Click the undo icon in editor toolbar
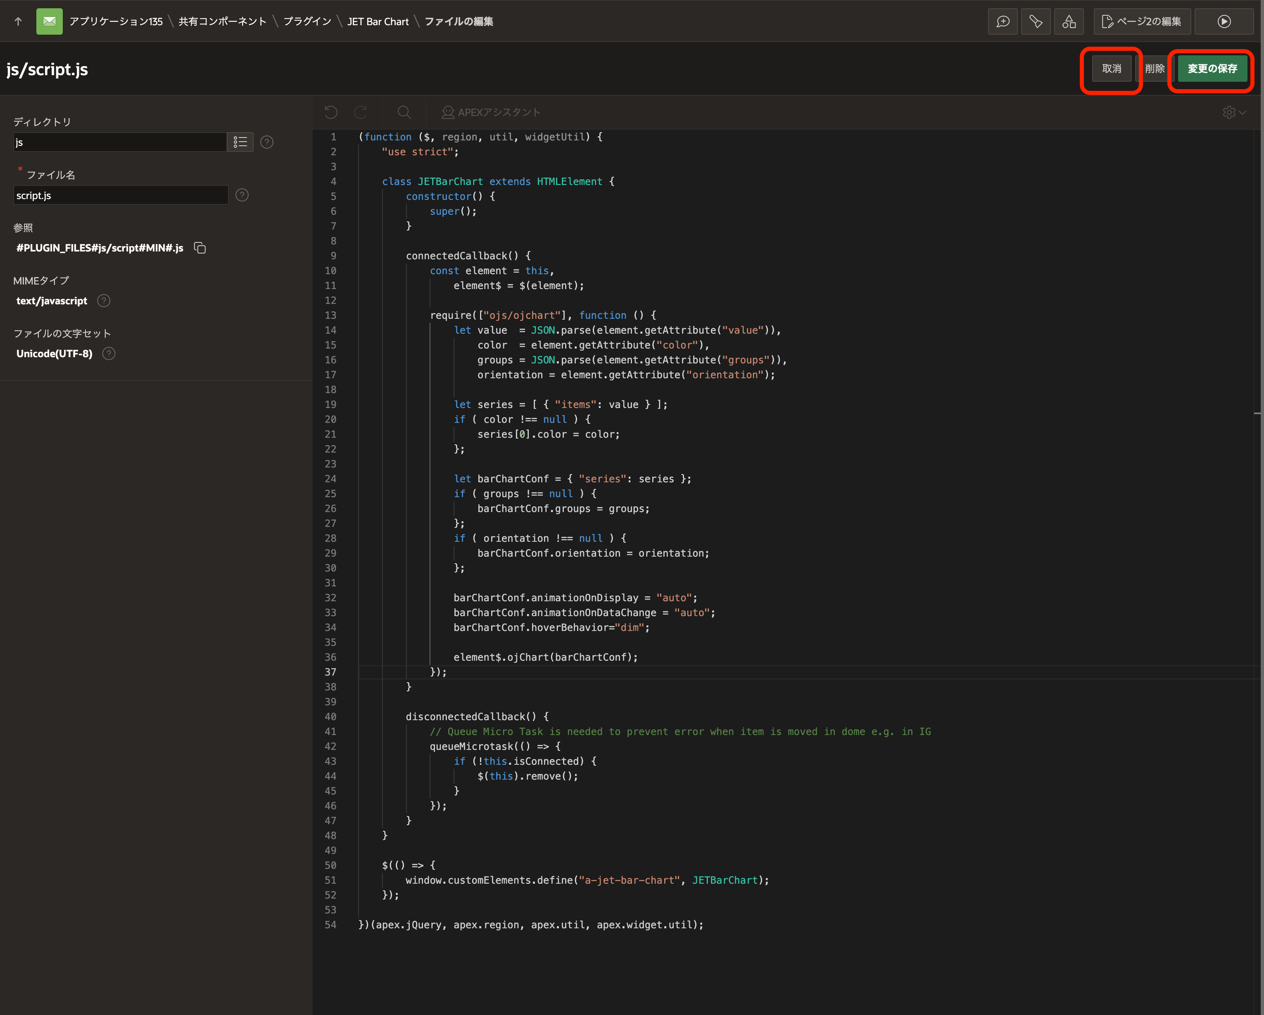 click(x=331, y=112)
